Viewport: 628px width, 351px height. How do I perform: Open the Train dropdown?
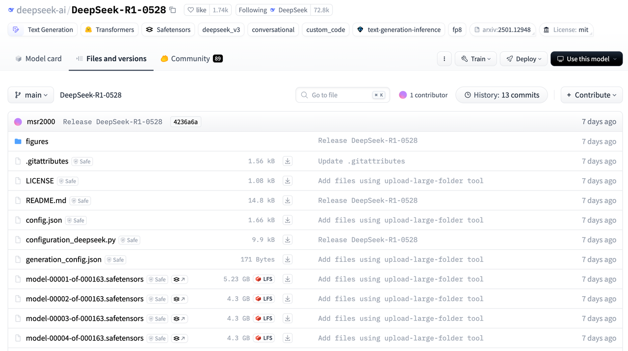[x=476, y=59]
